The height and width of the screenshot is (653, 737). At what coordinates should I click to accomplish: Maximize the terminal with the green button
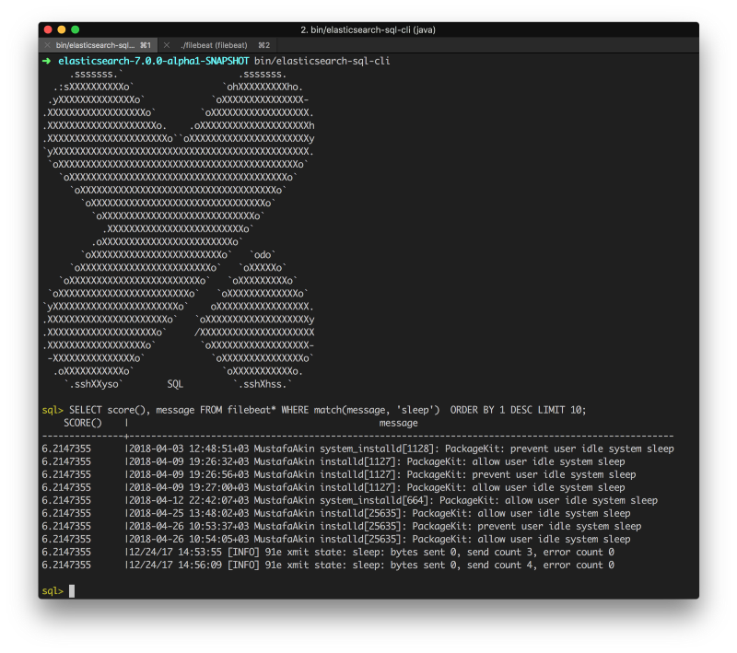click(75, 29)
